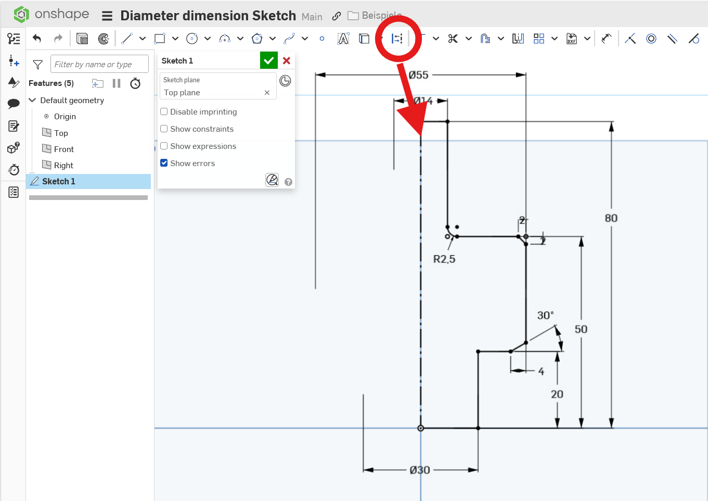
Task: Open the arc tool dropdown arrow
Action: [x=240, y=39]
